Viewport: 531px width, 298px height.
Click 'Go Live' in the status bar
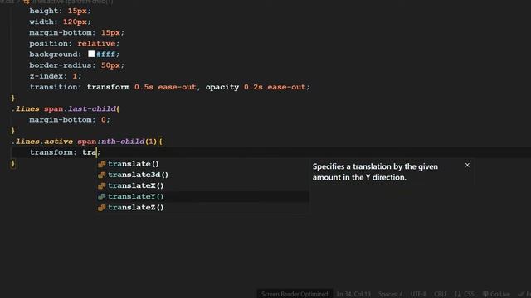(x=496, y=294)
